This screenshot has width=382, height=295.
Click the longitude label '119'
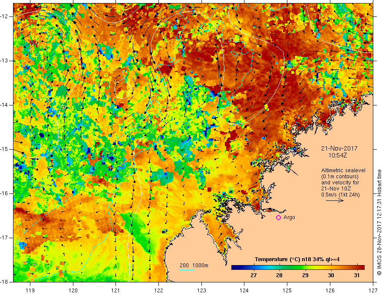[x=30, y=290]
